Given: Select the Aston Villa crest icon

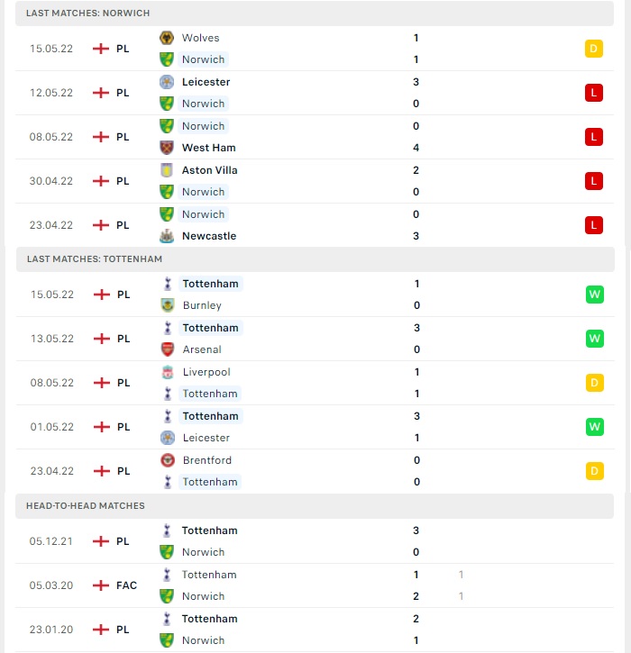Looking at the screenshot, I should (x=167, y=170).
